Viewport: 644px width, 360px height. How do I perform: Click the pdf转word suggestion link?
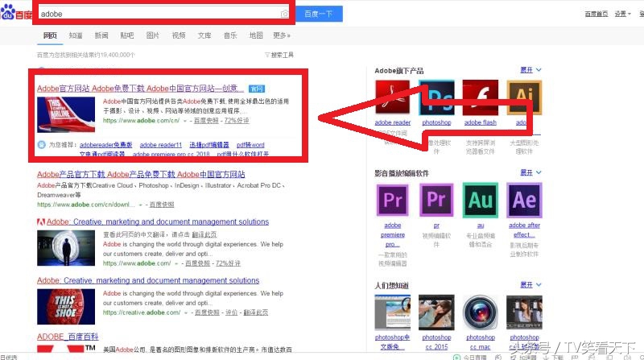click(250, 145)
